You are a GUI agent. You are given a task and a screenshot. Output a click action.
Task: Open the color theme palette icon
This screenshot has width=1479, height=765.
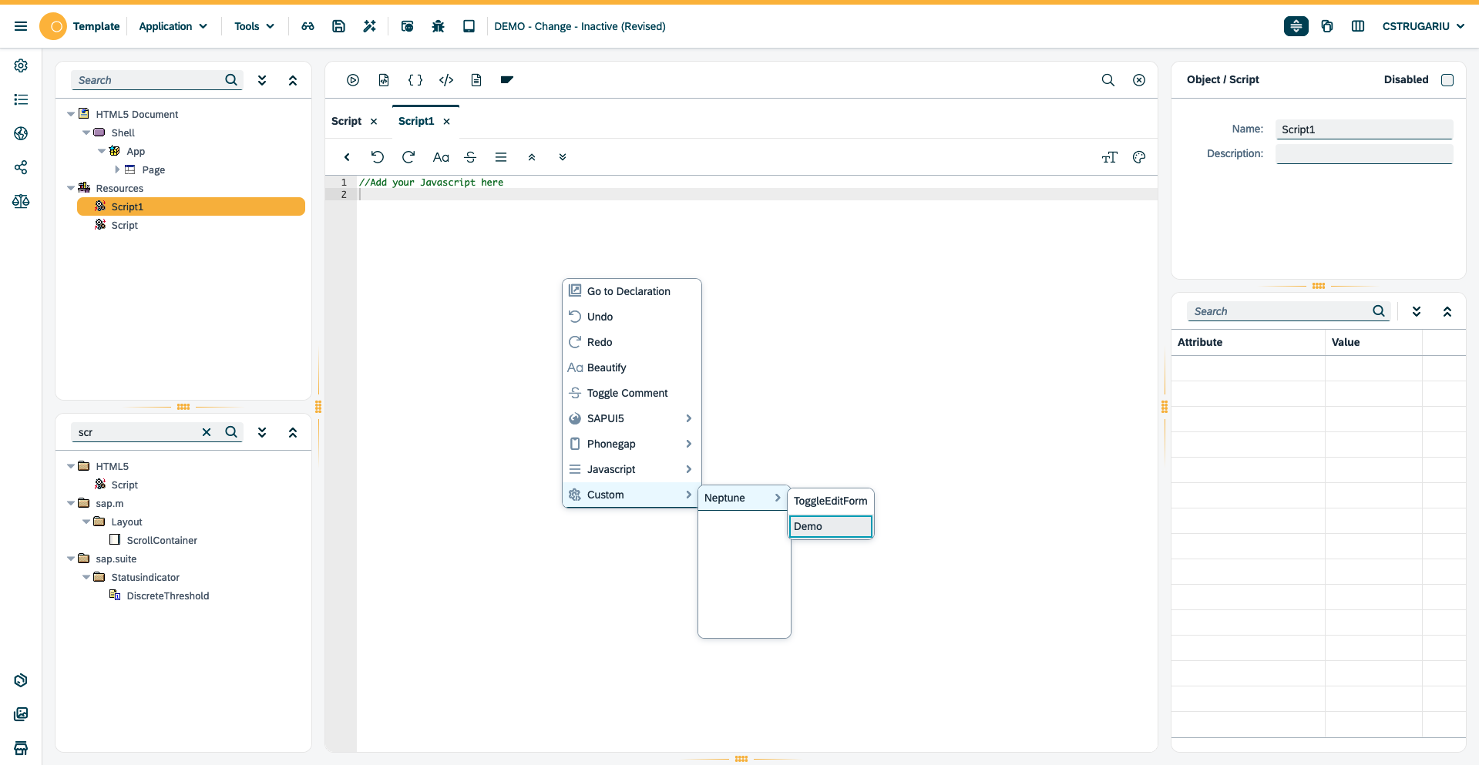pyautogui.click(x=1138, y=156)
